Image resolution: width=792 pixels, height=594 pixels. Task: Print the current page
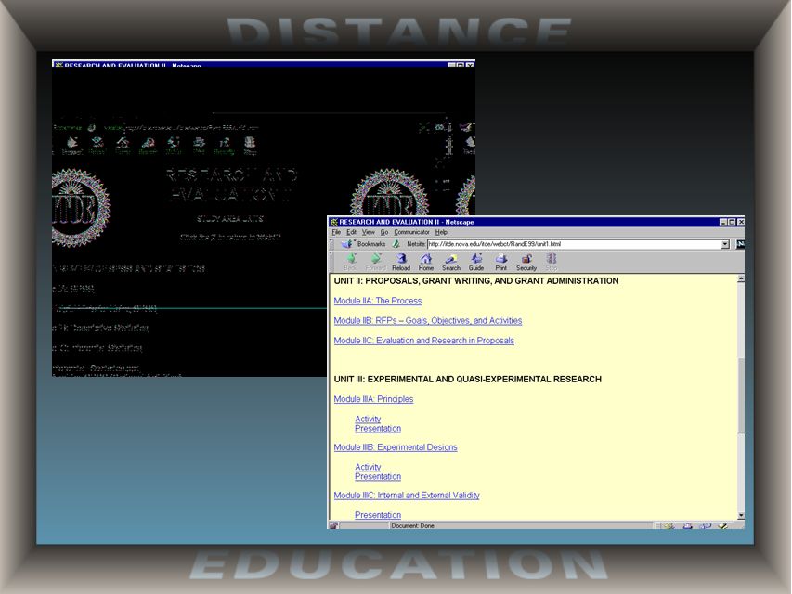[500, 262]
